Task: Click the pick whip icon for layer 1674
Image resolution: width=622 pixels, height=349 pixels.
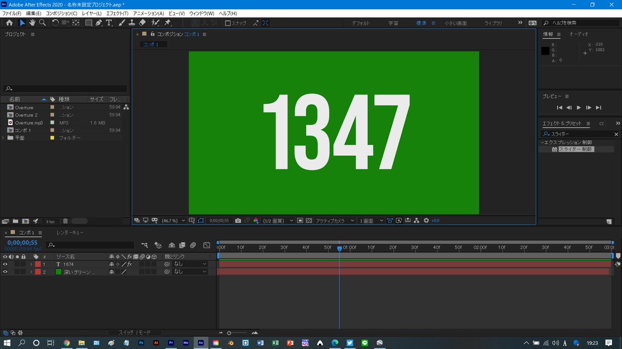Action: coord(167,264)
